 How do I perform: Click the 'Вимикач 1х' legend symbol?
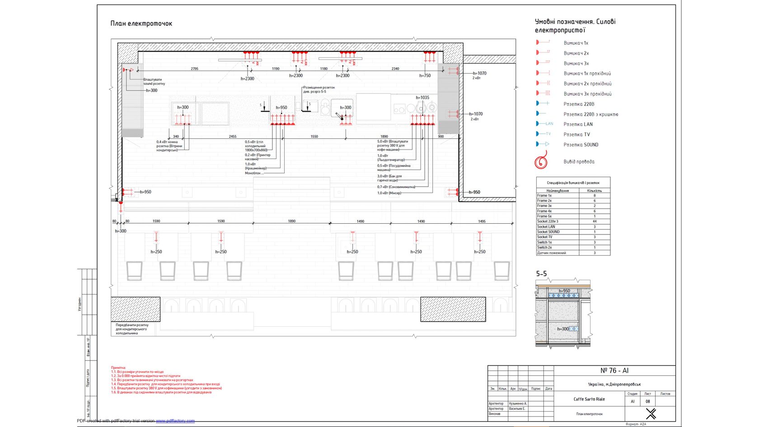543,42
